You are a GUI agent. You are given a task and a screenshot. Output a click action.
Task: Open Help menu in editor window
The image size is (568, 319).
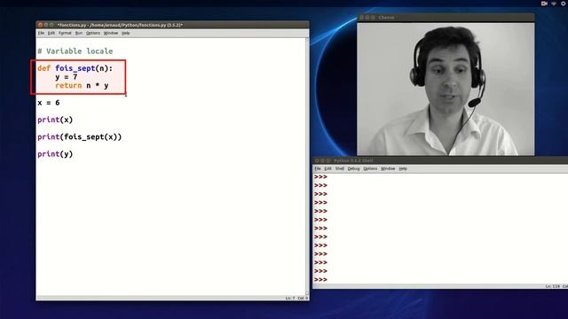[126, 33]
